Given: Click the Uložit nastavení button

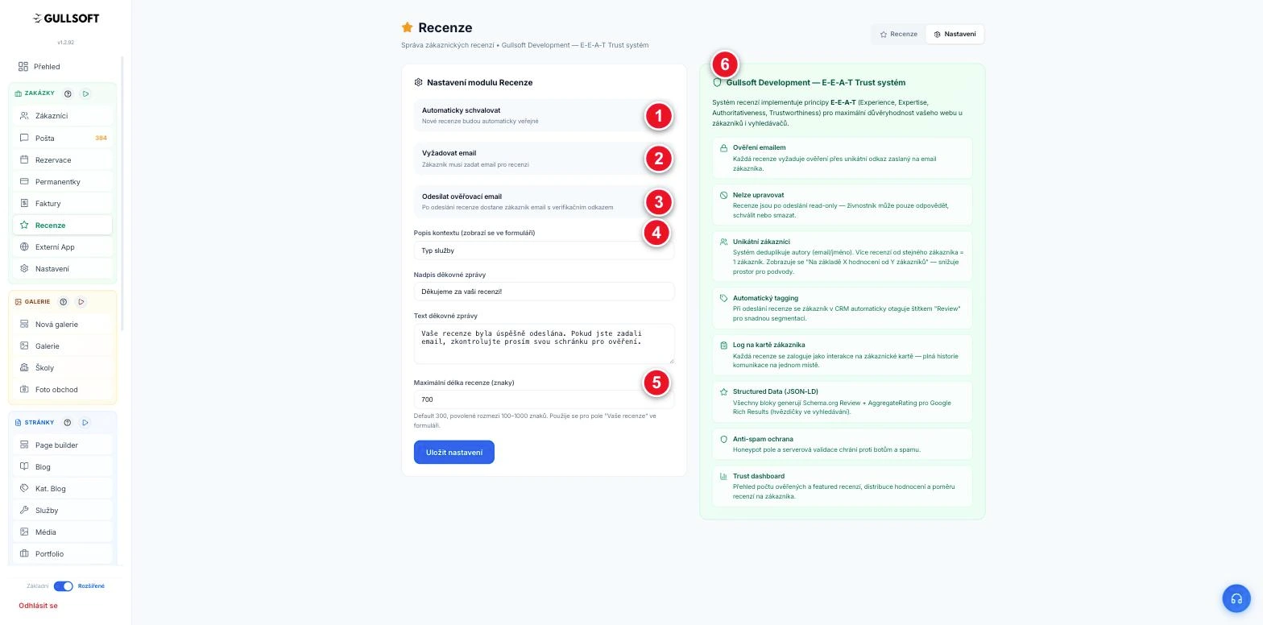Looking at the screenshot, I should pos(454,453).
